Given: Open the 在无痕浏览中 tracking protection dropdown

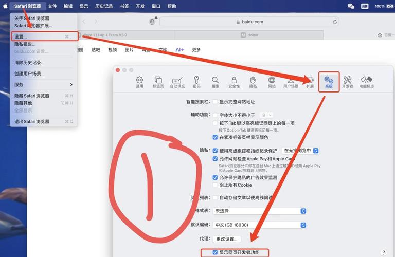Looking at the screenshot, I should [300, 151].
